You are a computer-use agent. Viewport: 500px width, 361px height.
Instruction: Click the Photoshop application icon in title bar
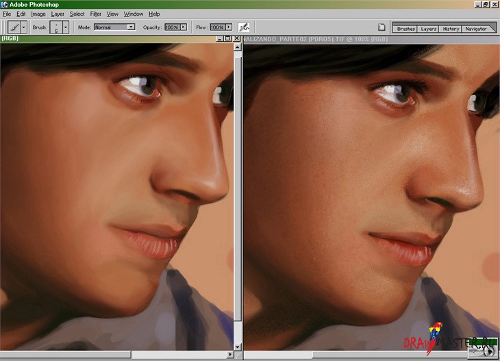tap(5, 5)
